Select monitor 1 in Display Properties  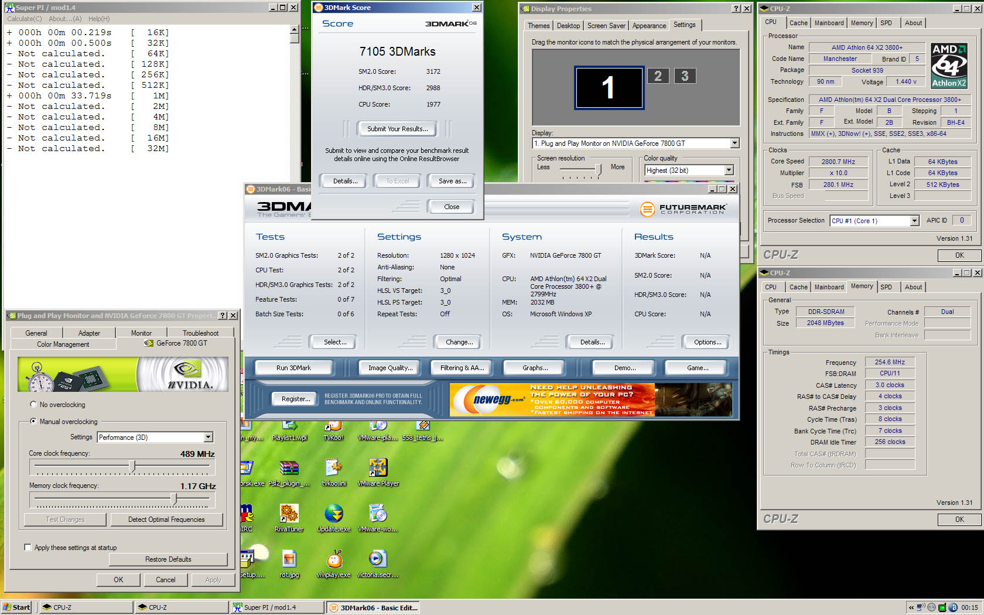pyautogui.click(x=609, y=88)
